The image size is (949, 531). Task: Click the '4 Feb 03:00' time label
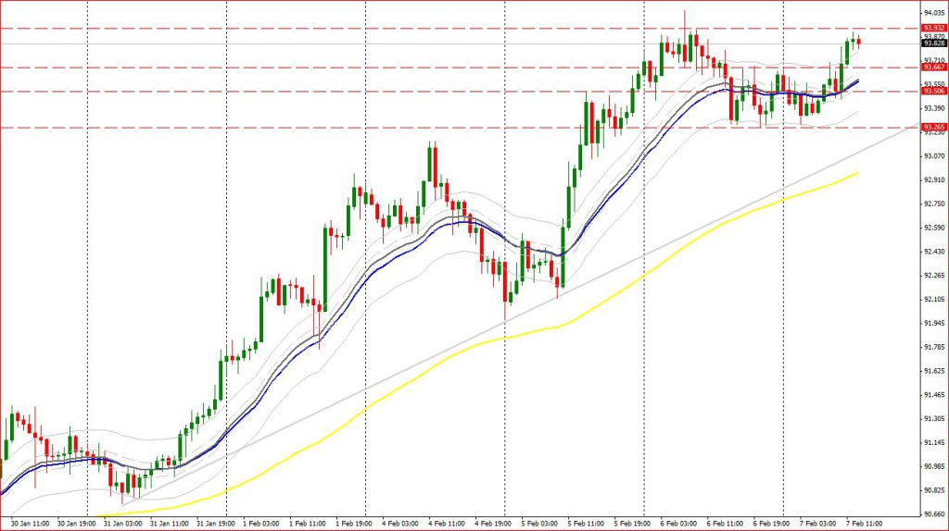click(399, 523)
